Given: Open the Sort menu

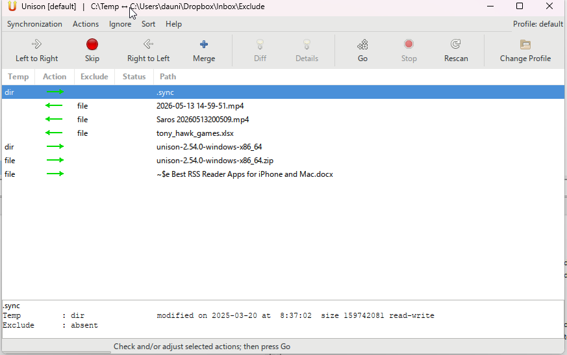Looking at the screenshot, I should 148,24.
